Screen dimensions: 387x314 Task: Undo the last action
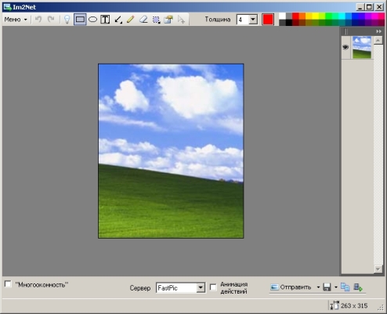[x=38, y=20]
